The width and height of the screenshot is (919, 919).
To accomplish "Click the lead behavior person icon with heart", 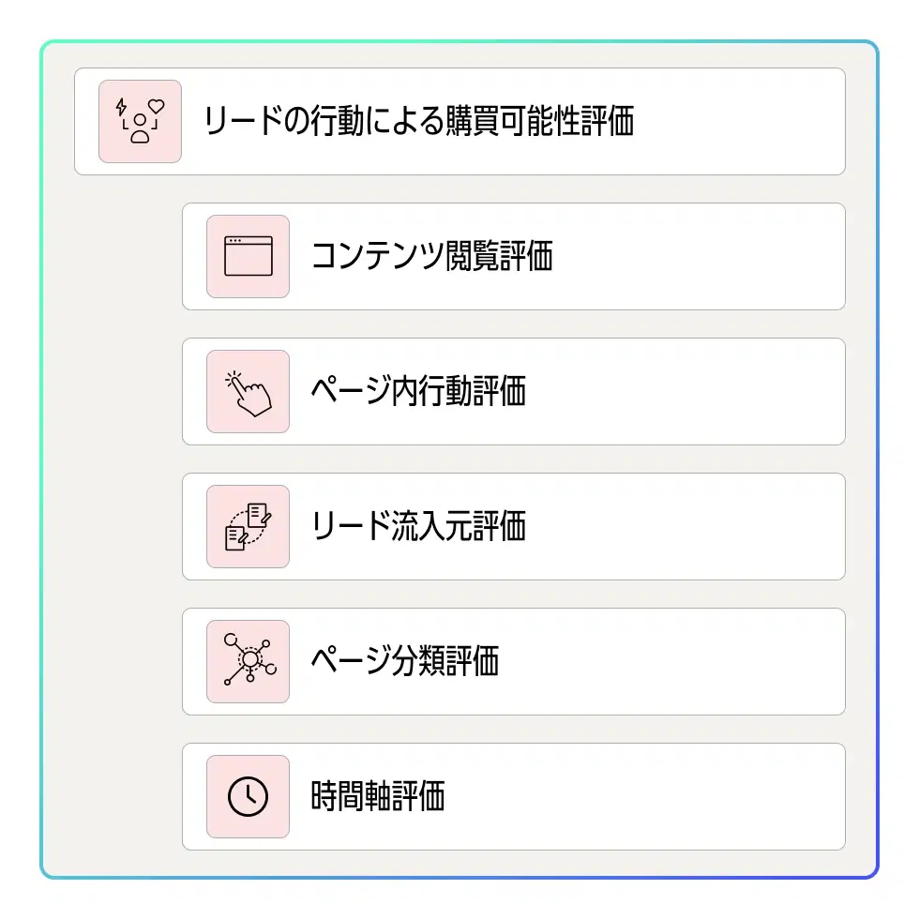I will point(140,122).
